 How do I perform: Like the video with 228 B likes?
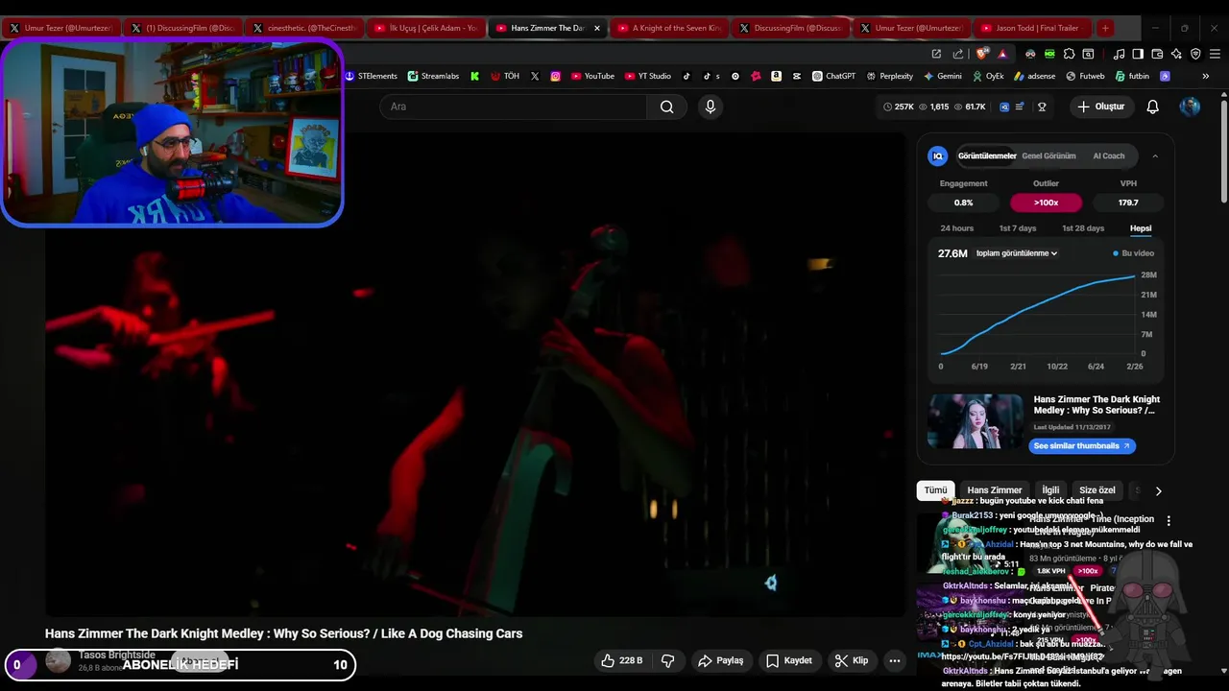pos(620,660)
